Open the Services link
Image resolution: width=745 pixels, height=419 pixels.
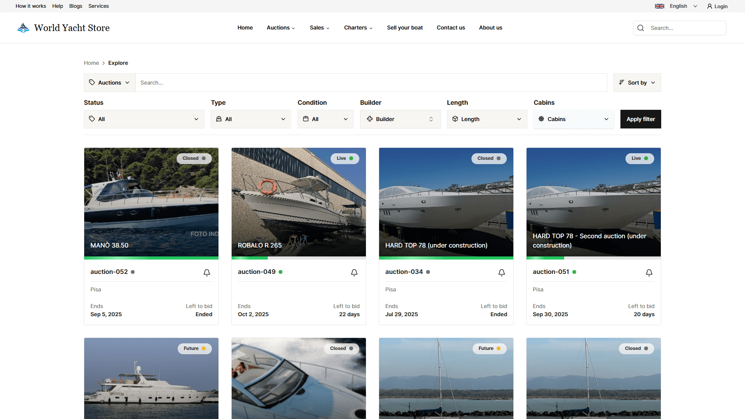(x=99, y=6)
